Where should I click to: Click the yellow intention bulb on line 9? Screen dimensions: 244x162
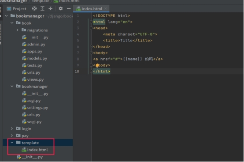tap(97, 65)
